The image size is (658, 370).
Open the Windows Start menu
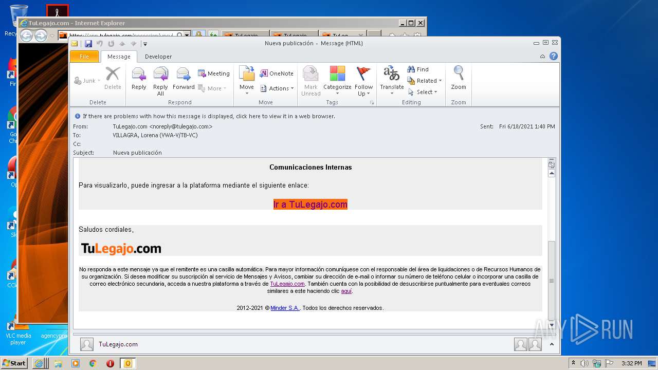14,363
